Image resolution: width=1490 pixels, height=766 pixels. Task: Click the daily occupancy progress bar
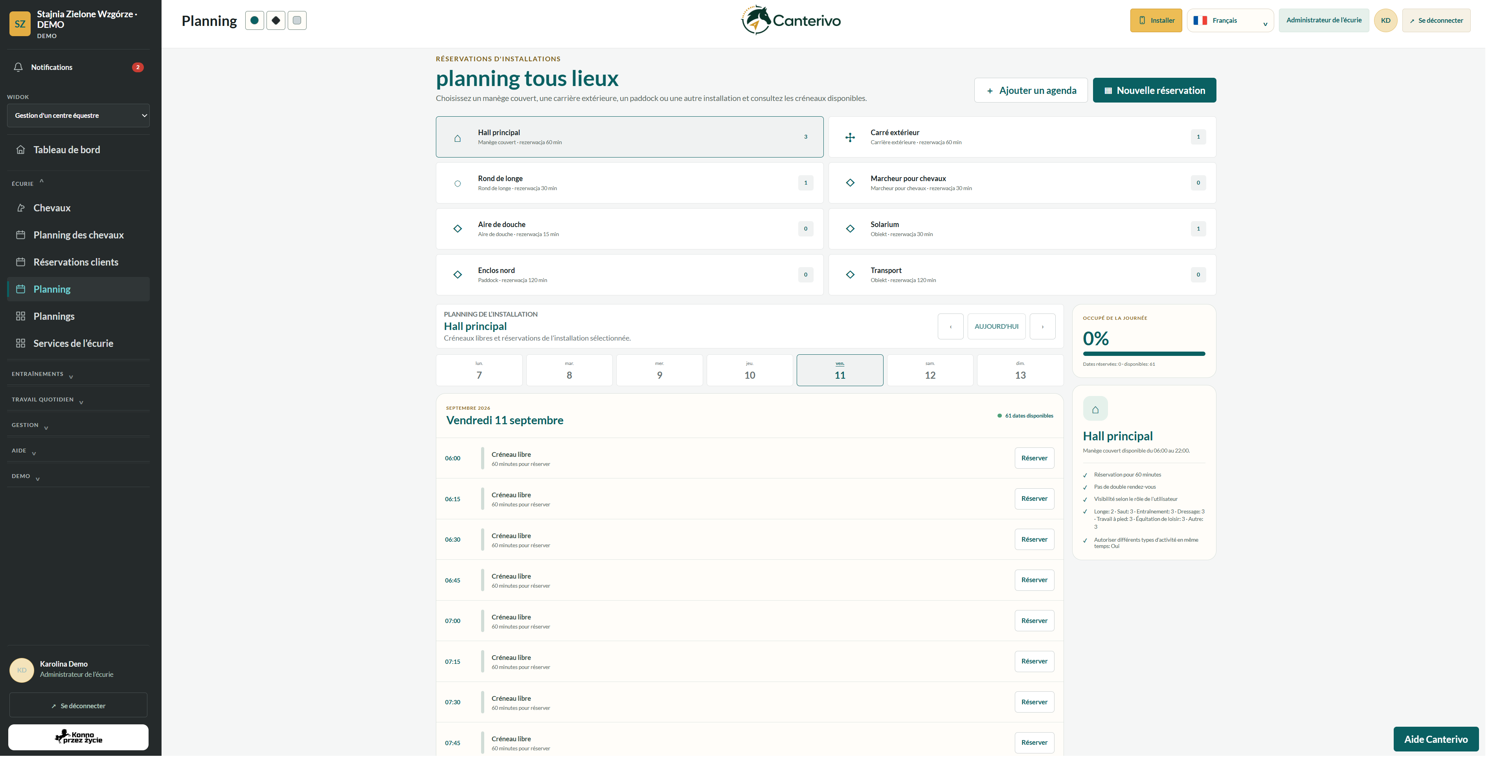[1144, 353]
